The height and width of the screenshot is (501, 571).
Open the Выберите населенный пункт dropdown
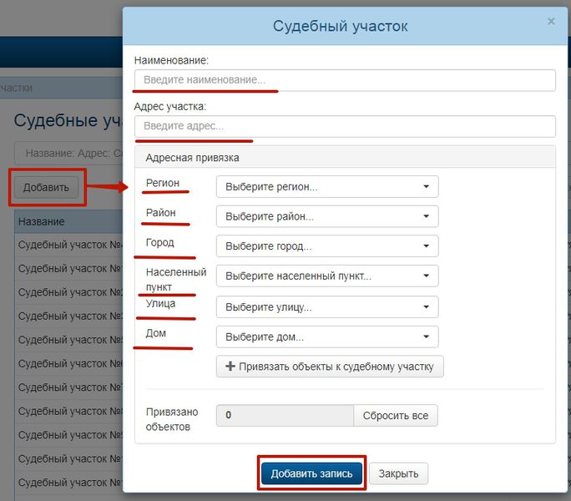pos(327,276)
